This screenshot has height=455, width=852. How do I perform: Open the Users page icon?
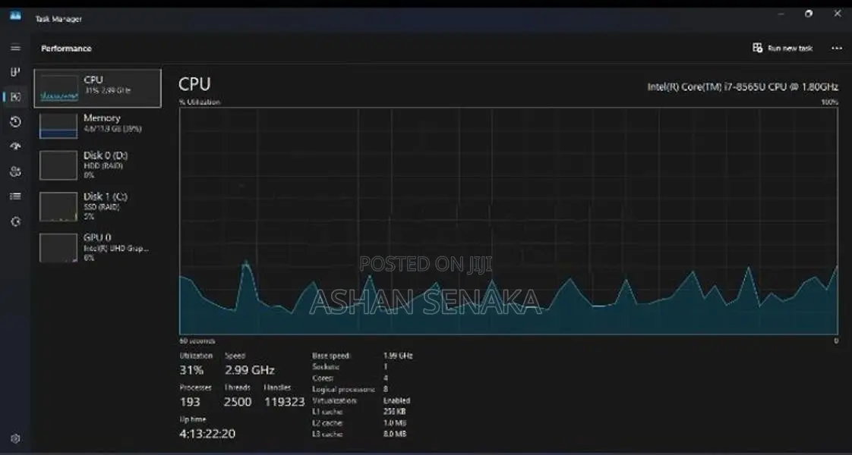tap(15, 172)
